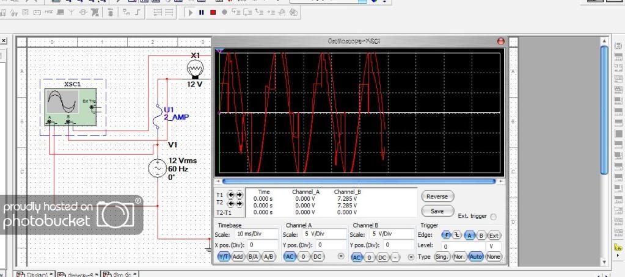
Task: Set trigger source to channel A
Action: click(x=470, y=236)
